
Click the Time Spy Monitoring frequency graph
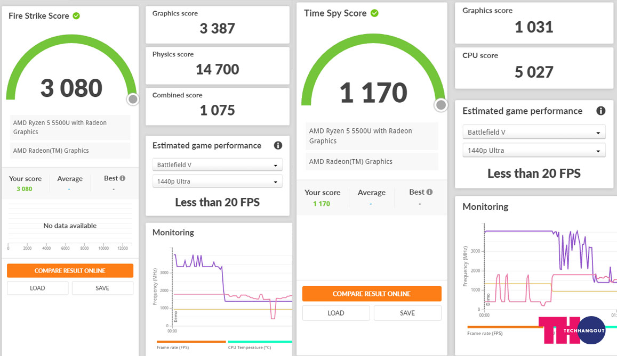(x=550, y=267)
